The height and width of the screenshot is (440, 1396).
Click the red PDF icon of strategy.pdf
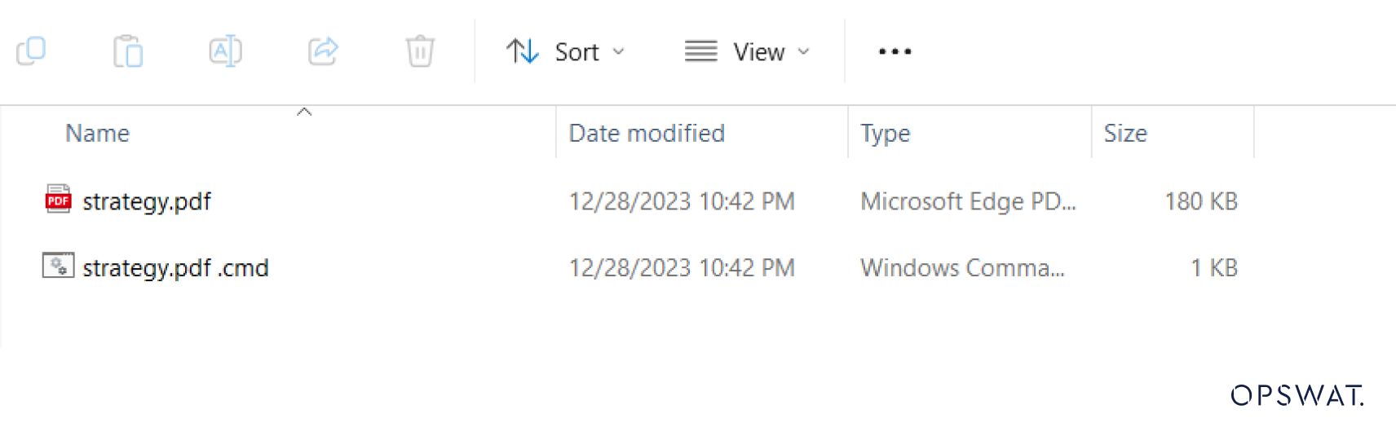[58, 200]
